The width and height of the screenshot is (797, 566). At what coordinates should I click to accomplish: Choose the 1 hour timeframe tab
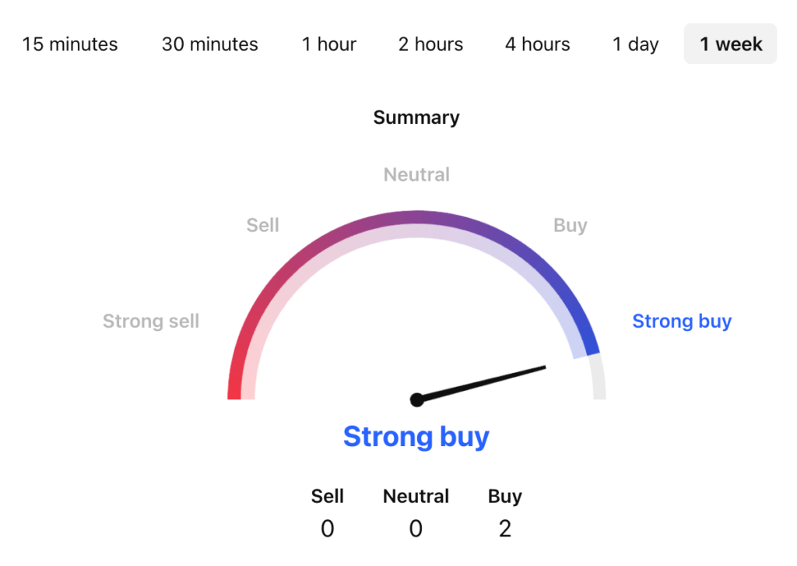click(329, 44)
